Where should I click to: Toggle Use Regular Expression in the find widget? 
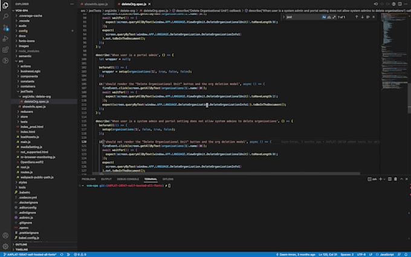[334, 17]
